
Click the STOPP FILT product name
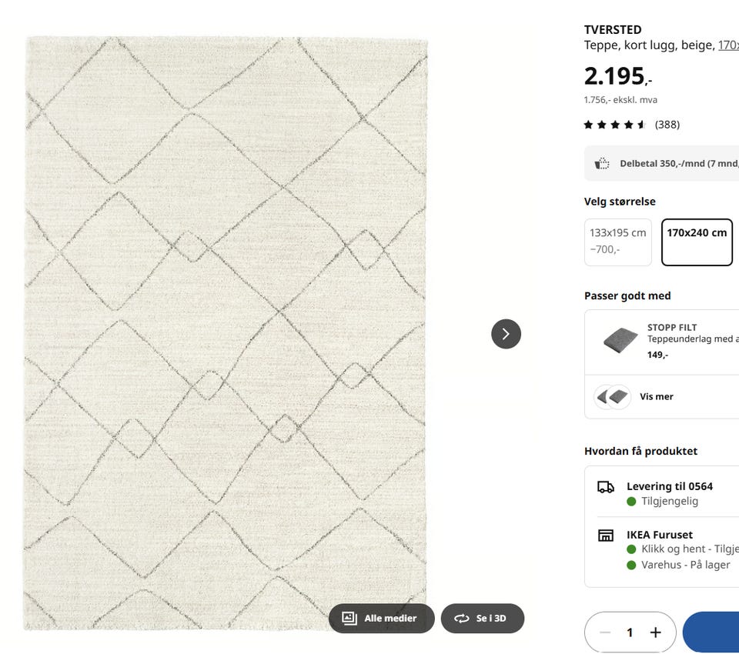[x=672, y=328]
